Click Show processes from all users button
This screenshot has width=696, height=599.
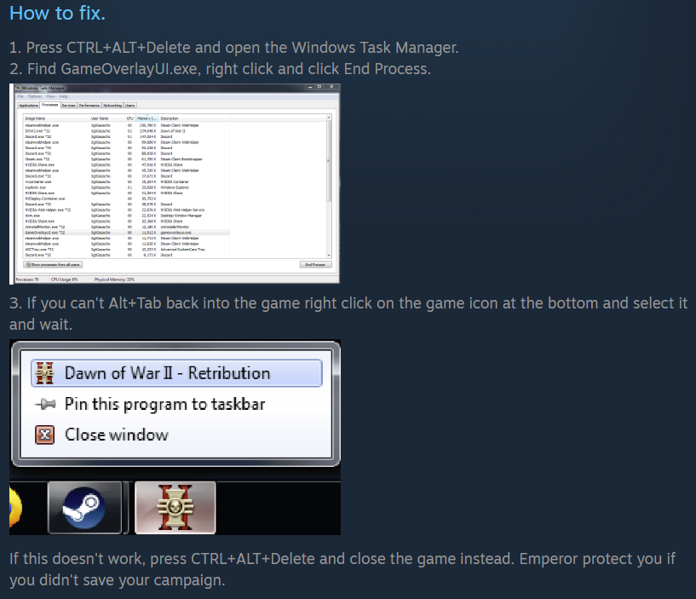(53, 265)
